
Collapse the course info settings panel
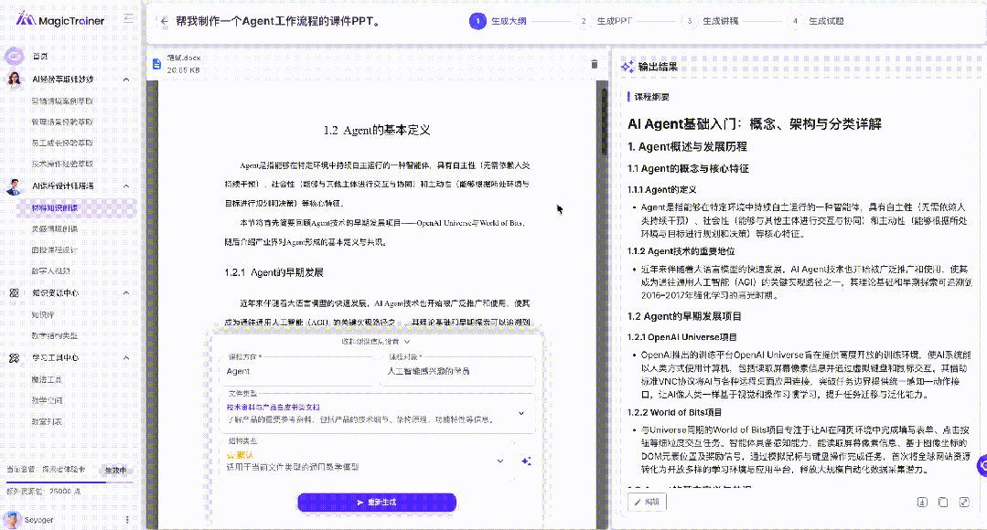376,342
